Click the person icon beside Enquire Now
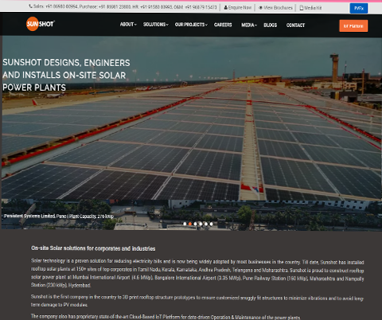Viewport: 382px width, 320px height. 226,8
